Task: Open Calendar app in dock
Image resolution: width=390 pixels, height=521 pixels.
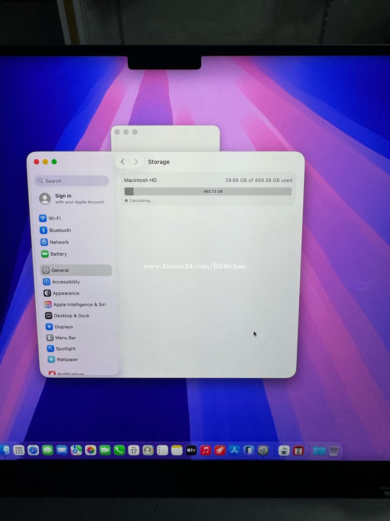Action: (x=134, y=451)
